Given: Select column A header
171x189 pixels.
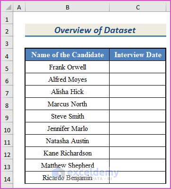Looking at the screenshot, I should [19, 7].
